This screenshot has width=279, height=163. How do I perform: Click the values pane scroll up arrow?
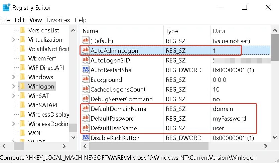pos(275,30)
